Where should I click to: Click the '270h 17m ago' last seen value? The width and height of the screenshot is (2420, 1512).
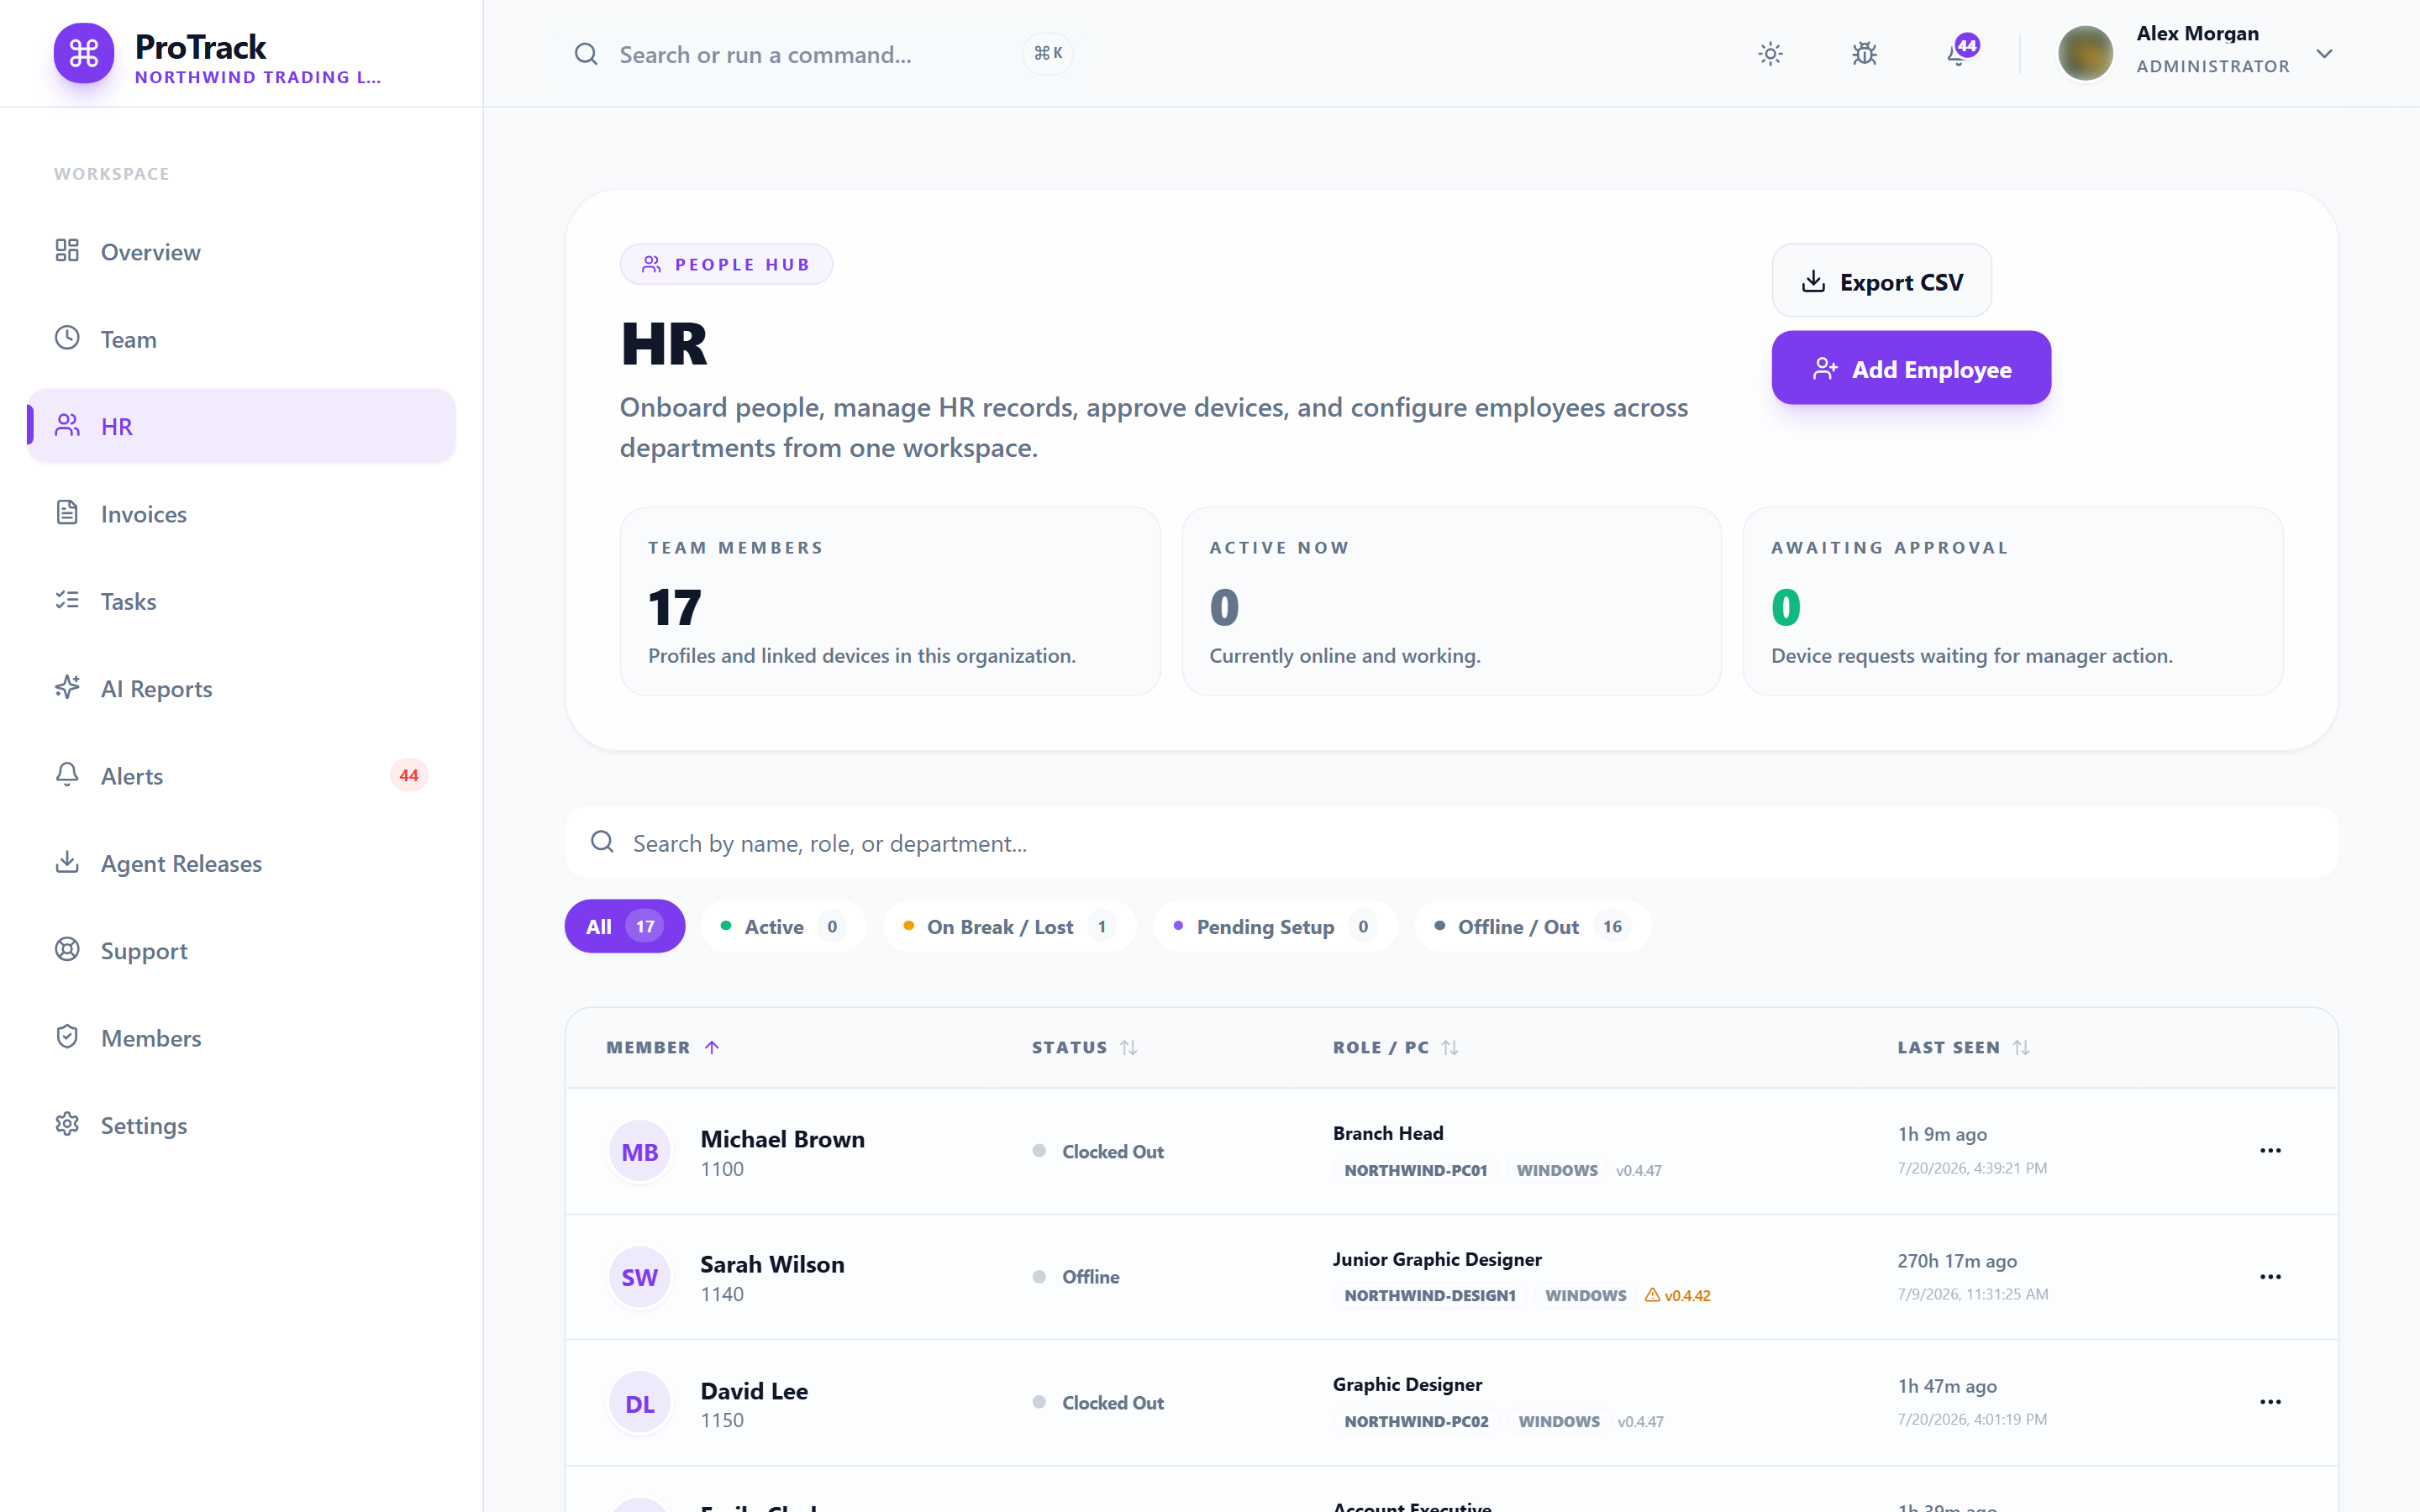(x=1957, y=1260)
